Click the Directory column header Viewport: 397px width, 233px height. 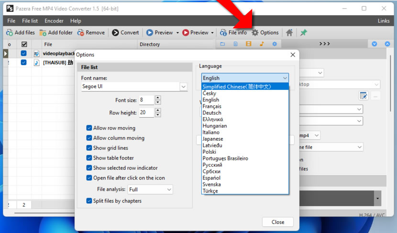click(176, 44)
